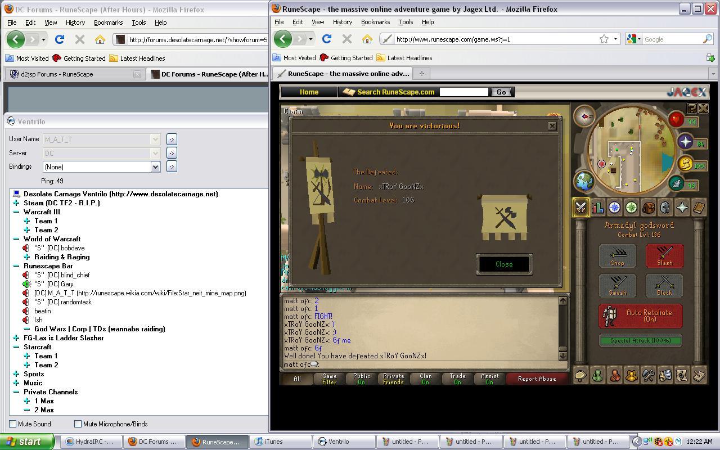
Task: Select the All chat tab
Action: coord(298,379)
